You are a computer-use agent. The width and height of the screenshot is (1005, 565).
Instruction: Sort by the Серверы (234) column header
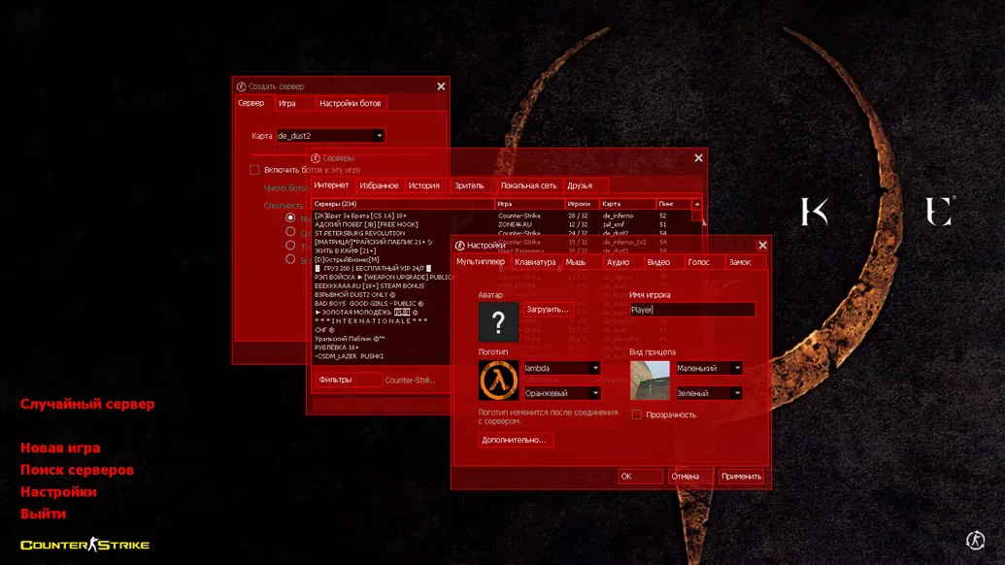(403, 204)
